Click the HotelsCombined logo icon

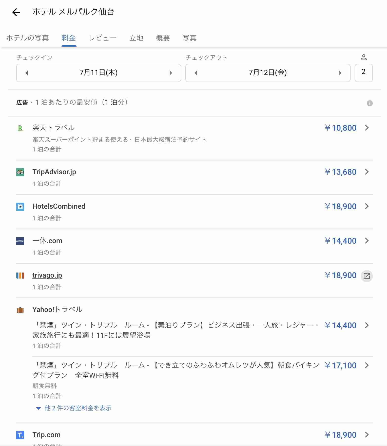point(20,207)
